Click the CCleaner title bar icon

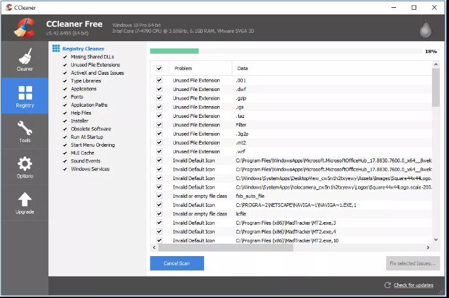[x=9, y=7]
